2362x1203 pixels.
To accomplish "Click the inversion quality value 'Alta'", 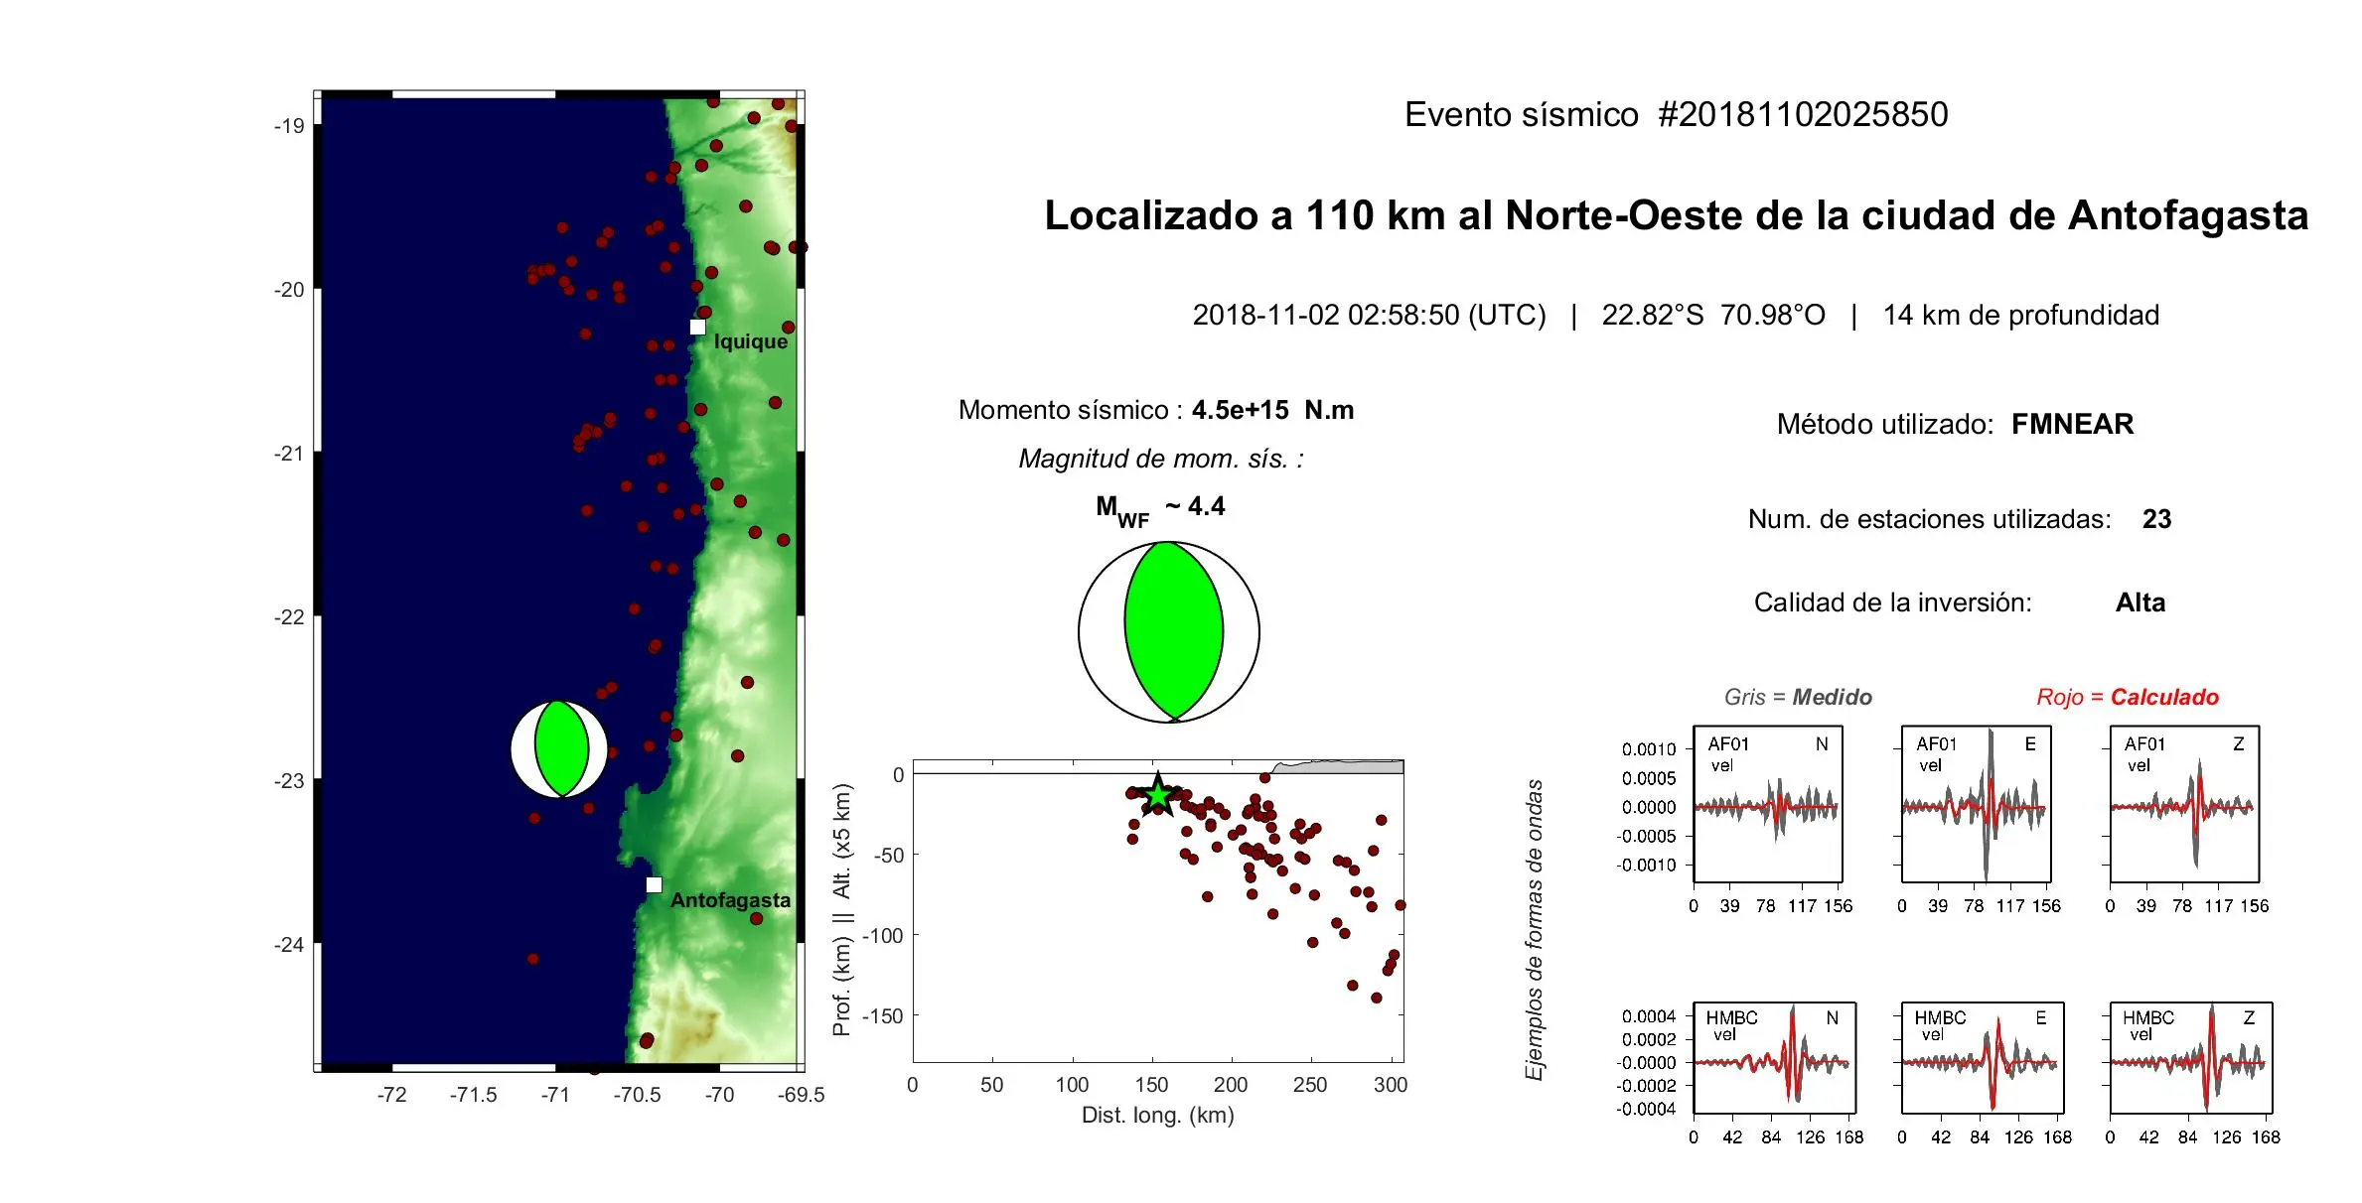I will 2140,602.
